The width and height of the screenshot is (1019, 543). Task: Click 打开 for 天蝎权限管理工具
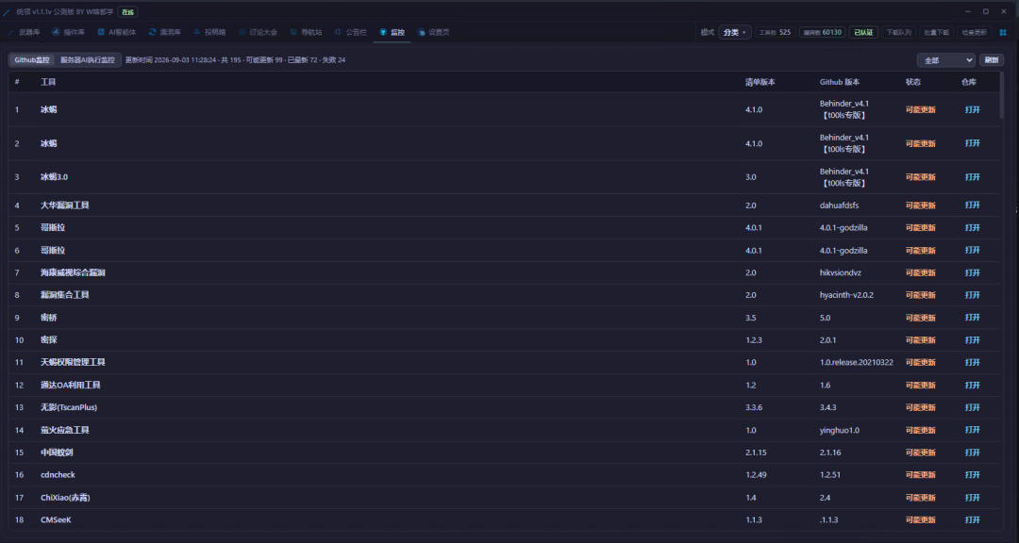972,362
